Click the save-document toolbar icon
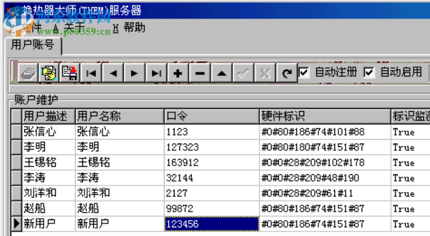Screen dimensions: 430x236 tap(70, 73)
